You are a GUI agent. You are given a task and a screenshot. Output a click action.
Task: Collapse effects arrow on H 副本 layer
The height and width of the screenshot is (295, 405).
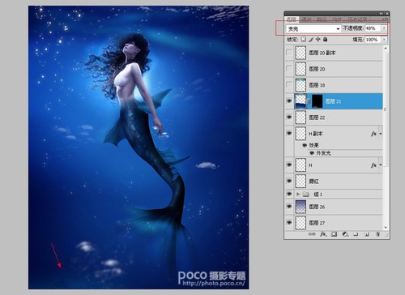381,134
